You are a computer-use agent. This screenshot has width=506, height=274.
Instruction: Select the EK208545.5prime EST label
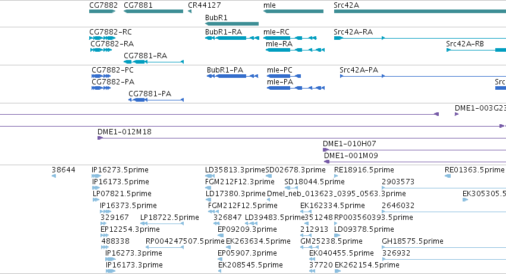coord(250,265)
